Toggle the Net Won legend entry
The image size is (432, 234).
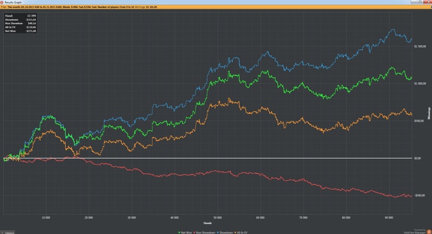click(185, 233)
